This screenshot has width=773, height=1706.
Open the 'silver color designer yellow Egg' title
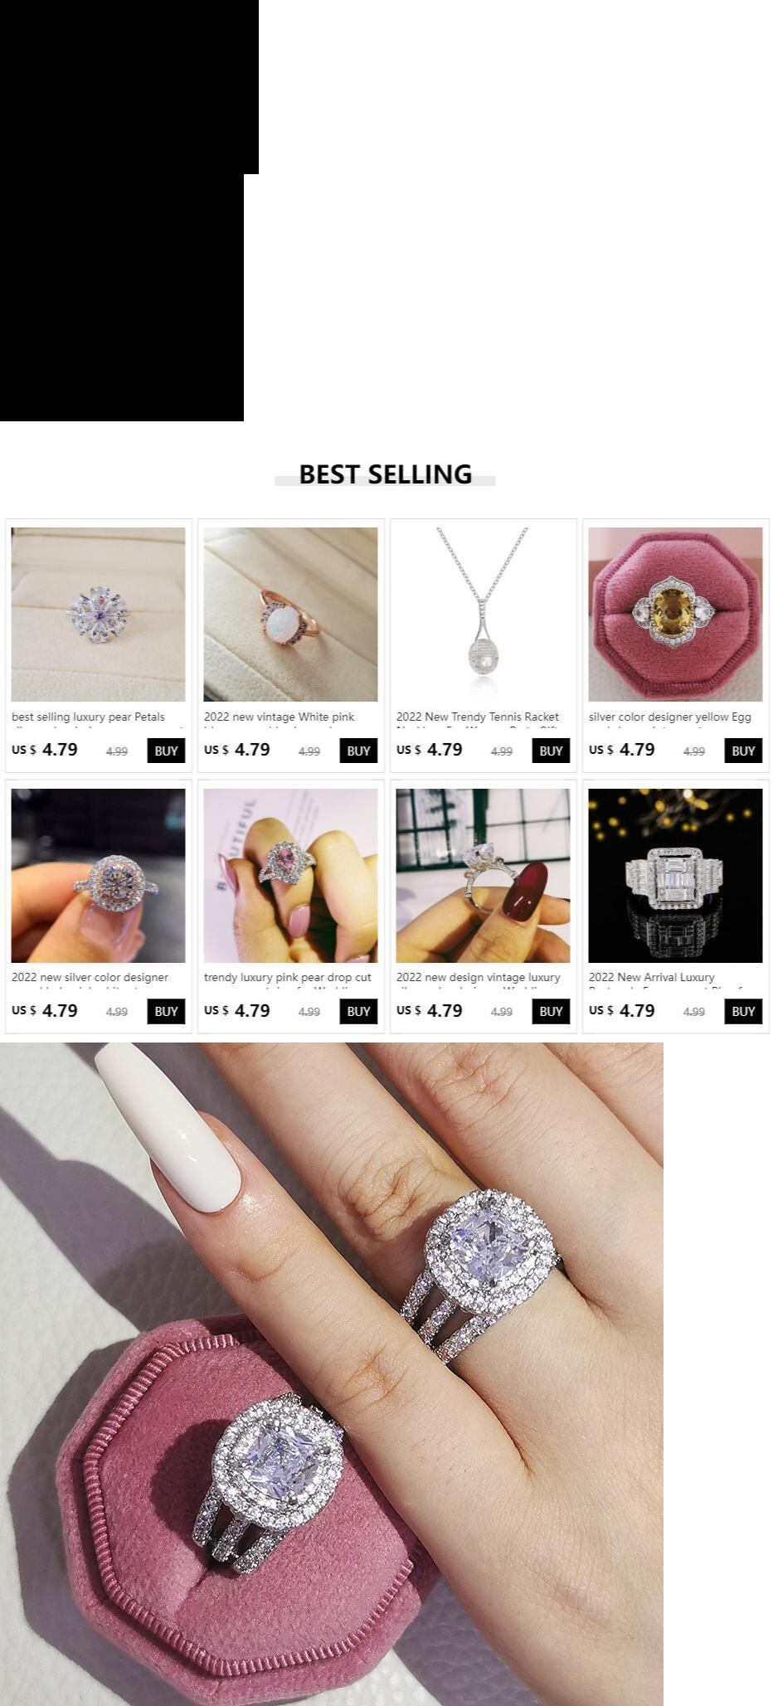coord(670,717)
